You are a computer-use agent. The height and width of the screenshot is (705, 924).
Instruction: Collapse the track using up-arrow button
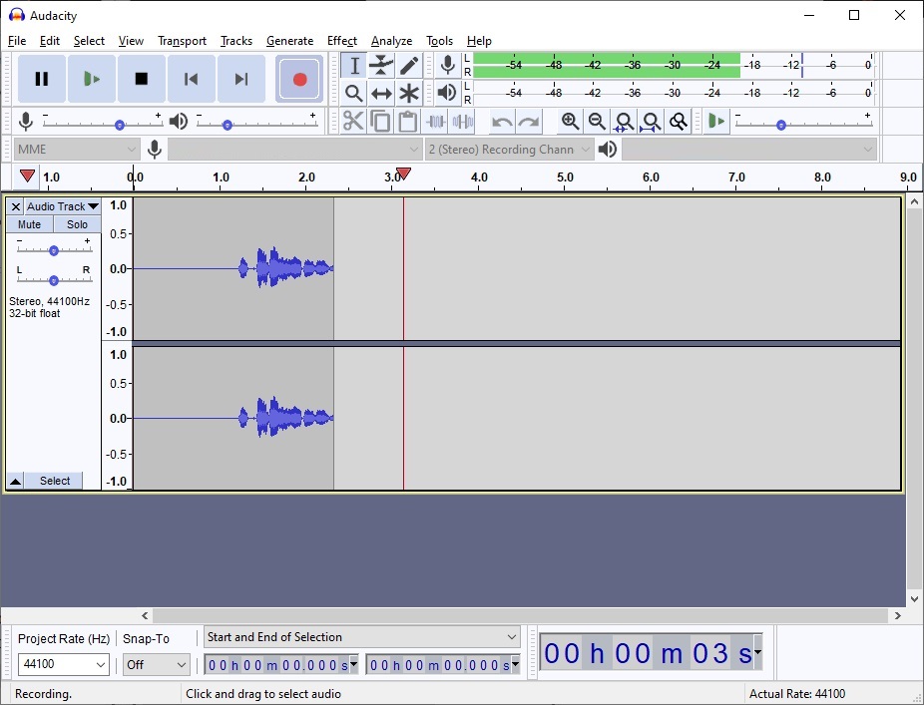click(x=15, y=482)
